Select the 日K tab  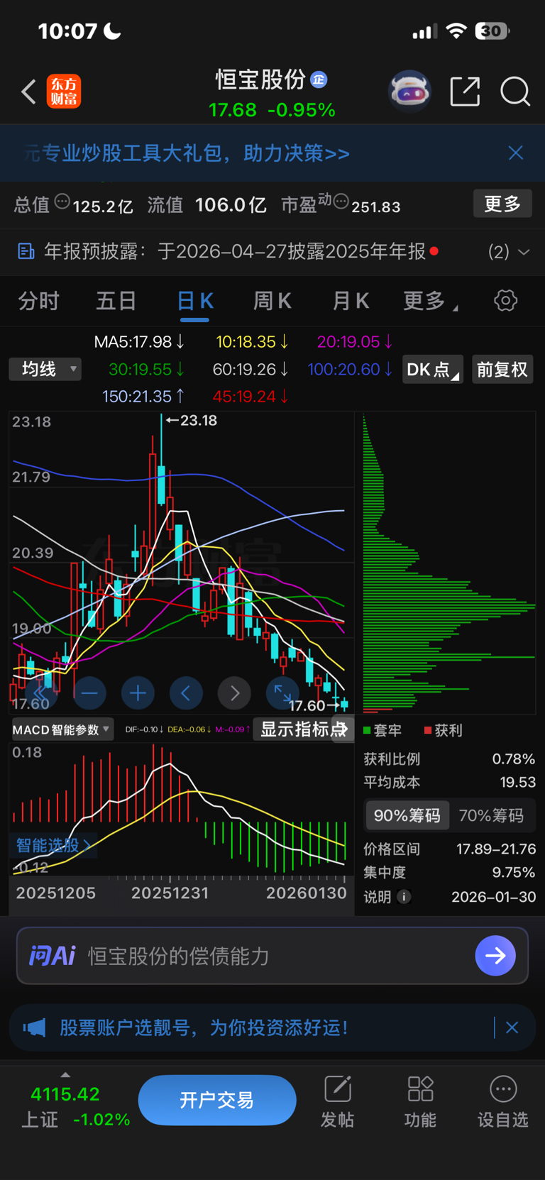[195, 301]
